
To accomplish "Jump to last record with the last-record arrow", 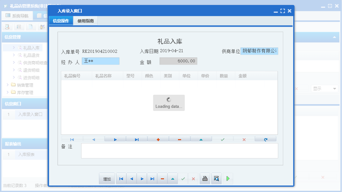I will tap(152, 178).
